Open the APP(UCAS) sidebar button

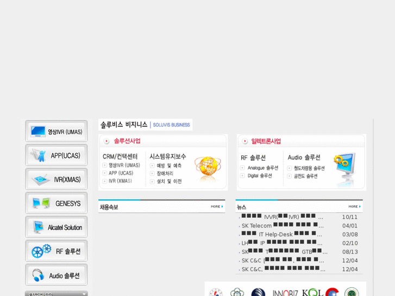(x=56, y=155)
